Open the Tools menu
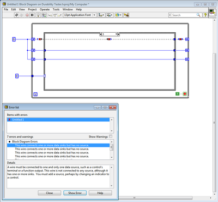Image resolution: width=218 pixels, height=202 pixels. coord(56,9)
